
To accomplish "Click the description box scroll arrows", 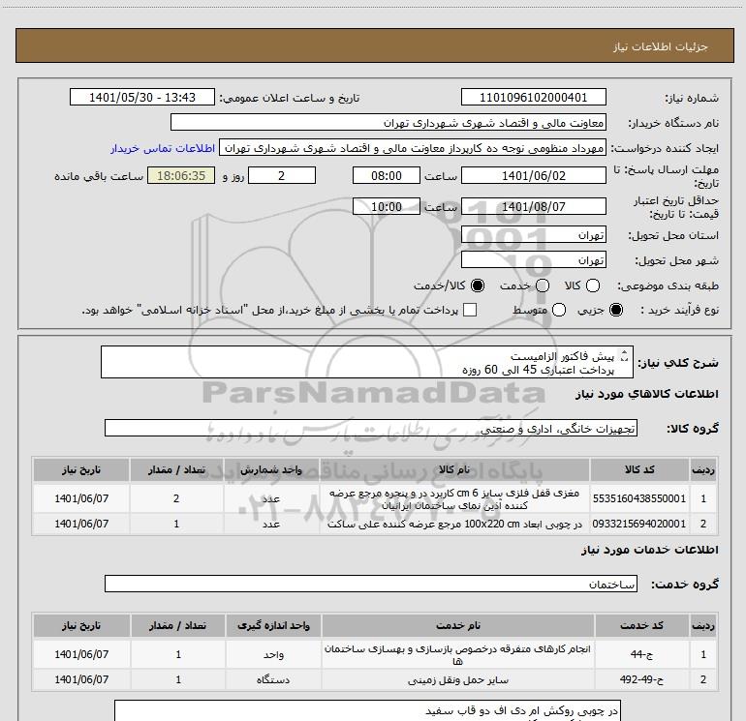I will pos(625,355).
